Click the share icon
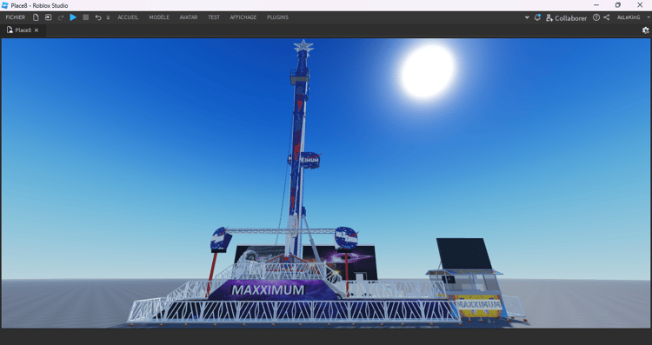Viewport: 652px width, 345px height. [x=607, y=17]
